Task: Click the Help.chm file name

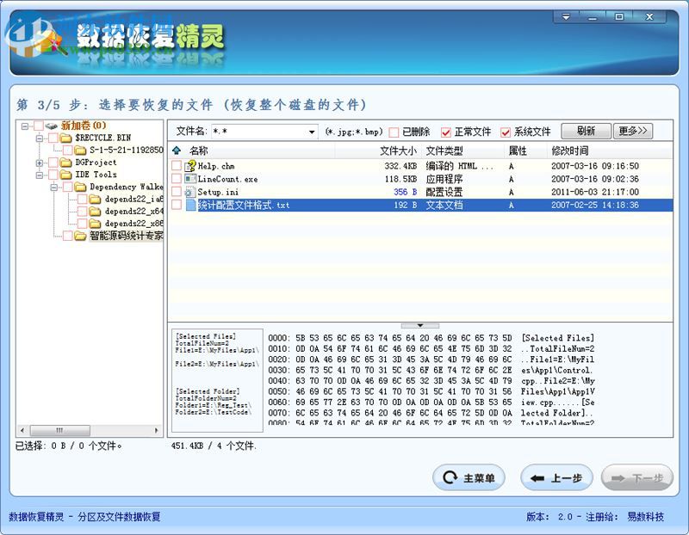Action: click(x=216, y=166)
